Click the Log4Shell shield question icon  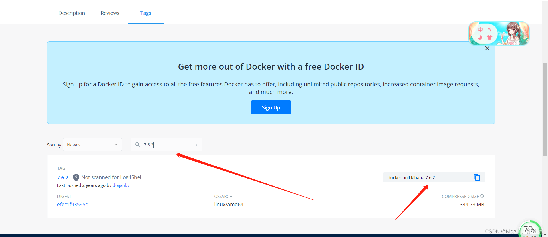76,177
